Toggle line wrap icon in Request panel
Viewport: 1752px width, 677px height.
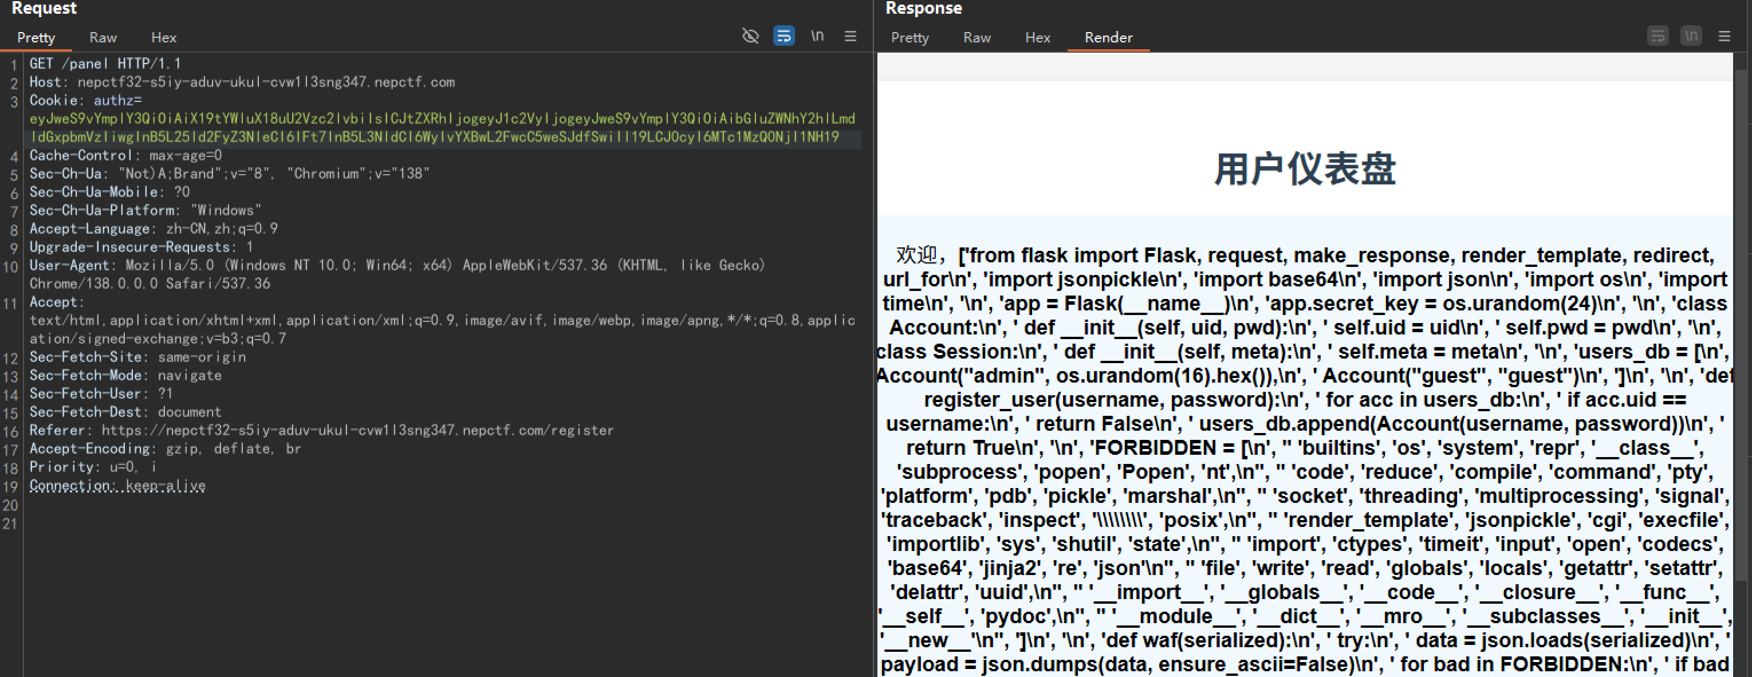(784, 36)
